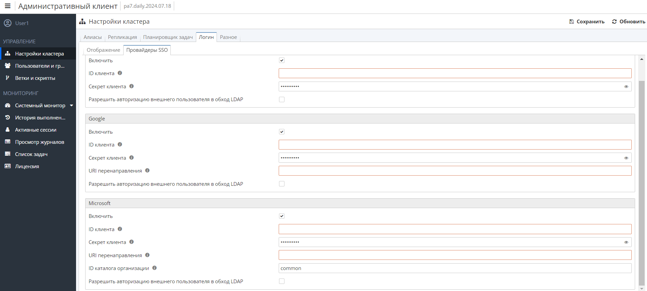Click the log viewer sidebar icon
The image size is (647, 291).
pos(7,142)
